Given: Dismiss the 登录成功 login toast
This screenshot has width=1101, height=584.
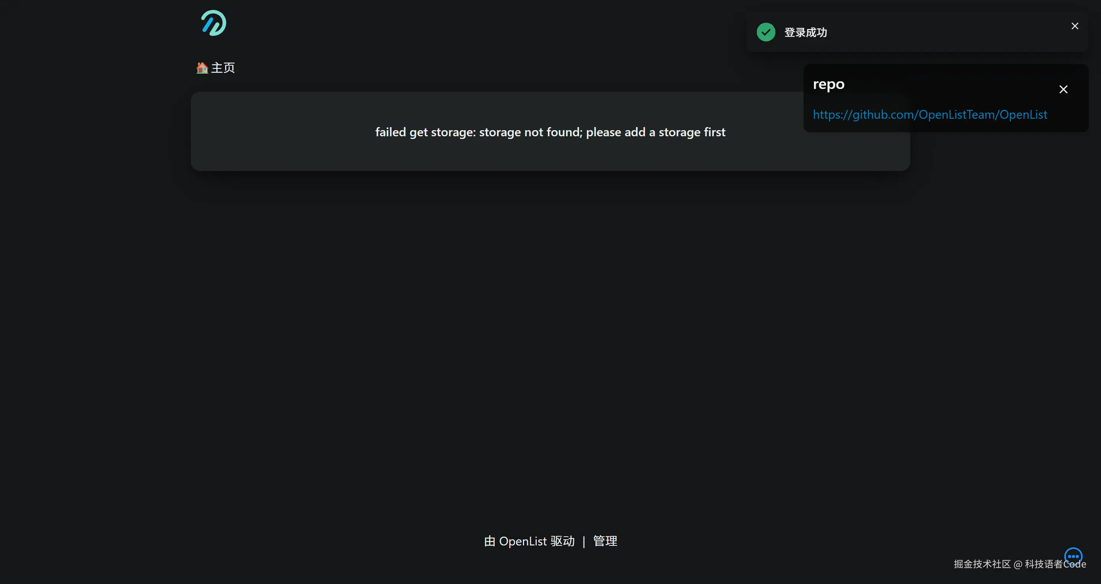Looking at the screenshot, I should pyautogui.click(x=1075, y=26).
